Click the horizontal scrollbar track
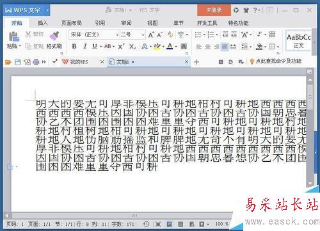The height and width of the screenshot is (231, 320). point(122,215)
